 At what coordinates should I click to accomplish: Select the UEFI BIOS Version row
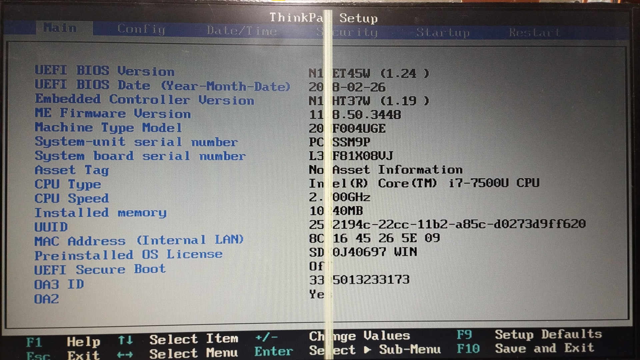tap(105, 71)
